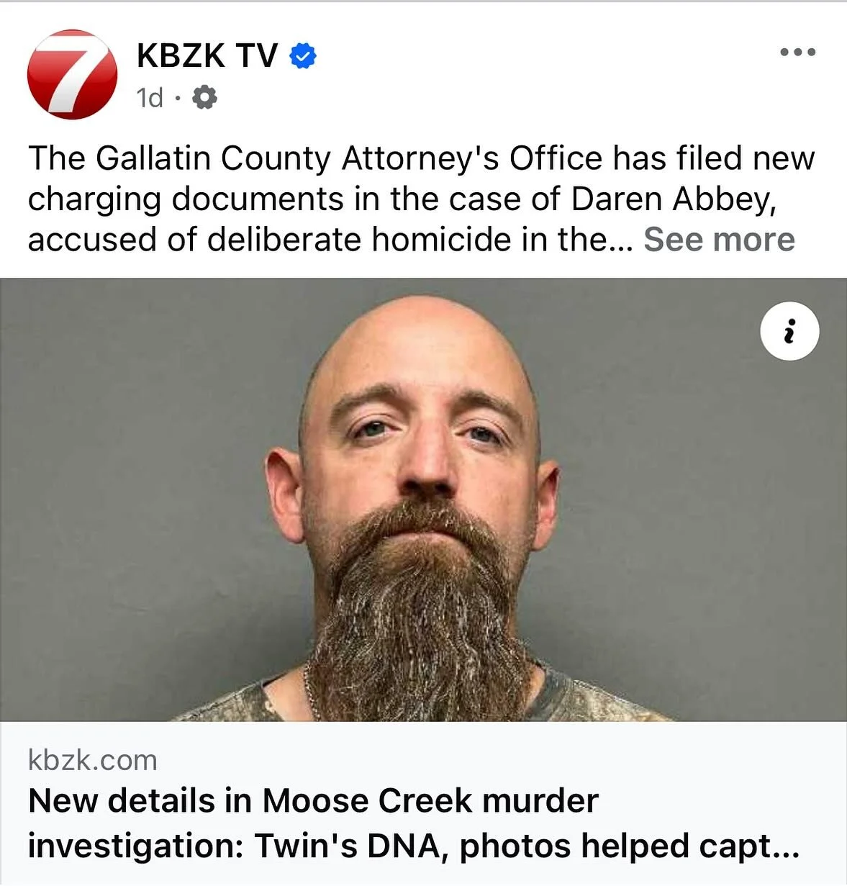Click the kbzk.com source domain
The height and width of the screenshot is (886, 847).
(x=92, y=760)
